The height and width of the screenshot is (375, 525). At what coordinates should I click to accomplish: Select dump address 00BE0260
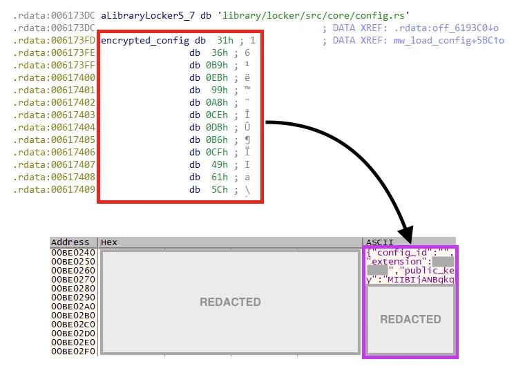click(73, 271)
